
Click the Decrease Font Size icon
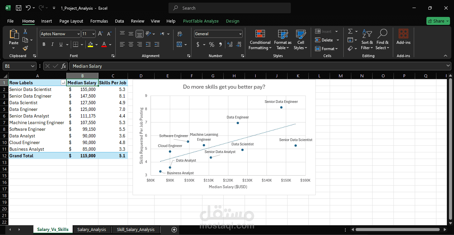tap(109, 34)
